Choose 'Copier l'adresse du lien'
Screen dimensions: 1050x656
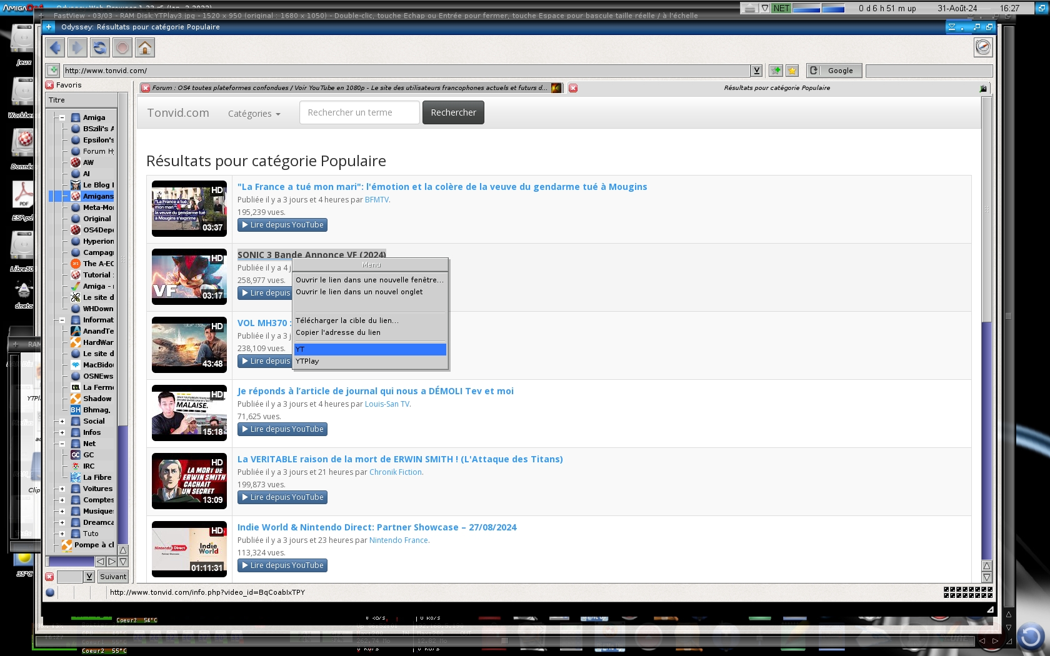pos(370,332)
